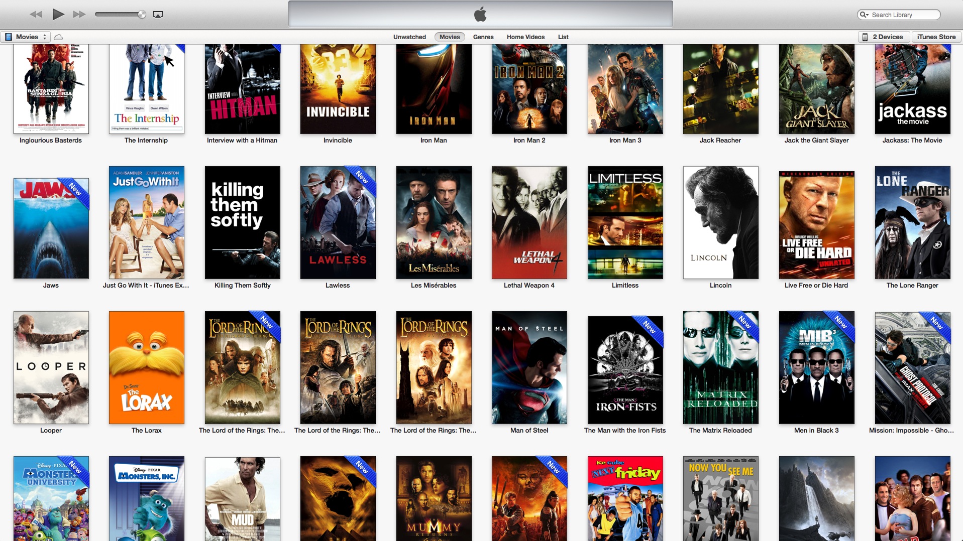Screen dimensions: 963x541
Task: Select The Internship movie poster
Action: coord(147,89)
